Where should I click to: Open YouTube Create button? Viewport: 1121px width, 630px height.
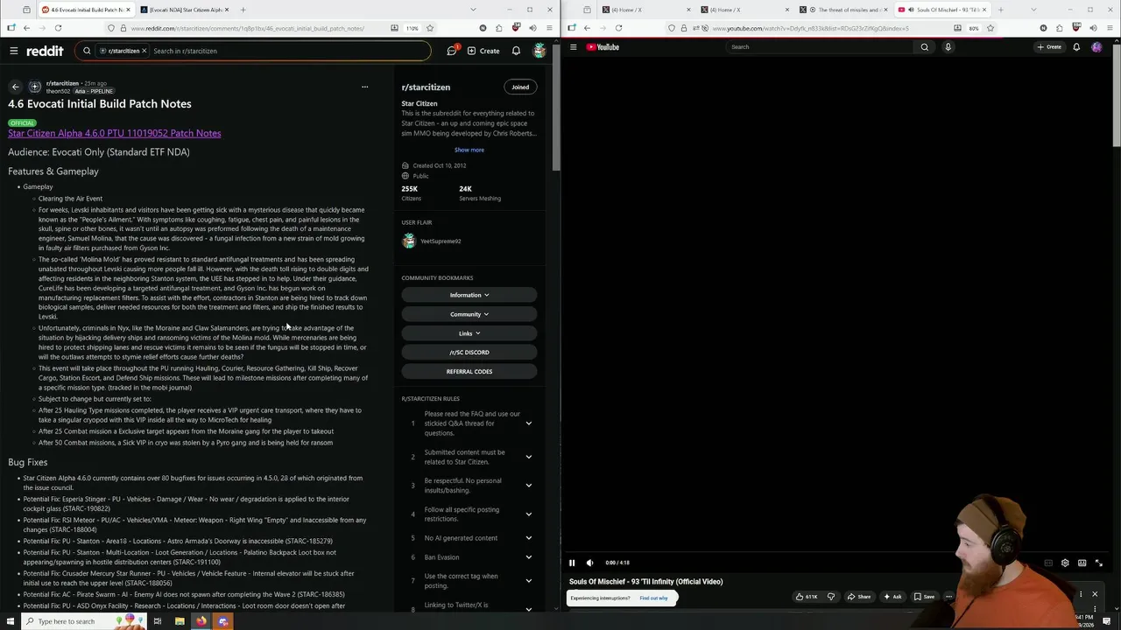pyautogui.click(x=1049, y=47)
